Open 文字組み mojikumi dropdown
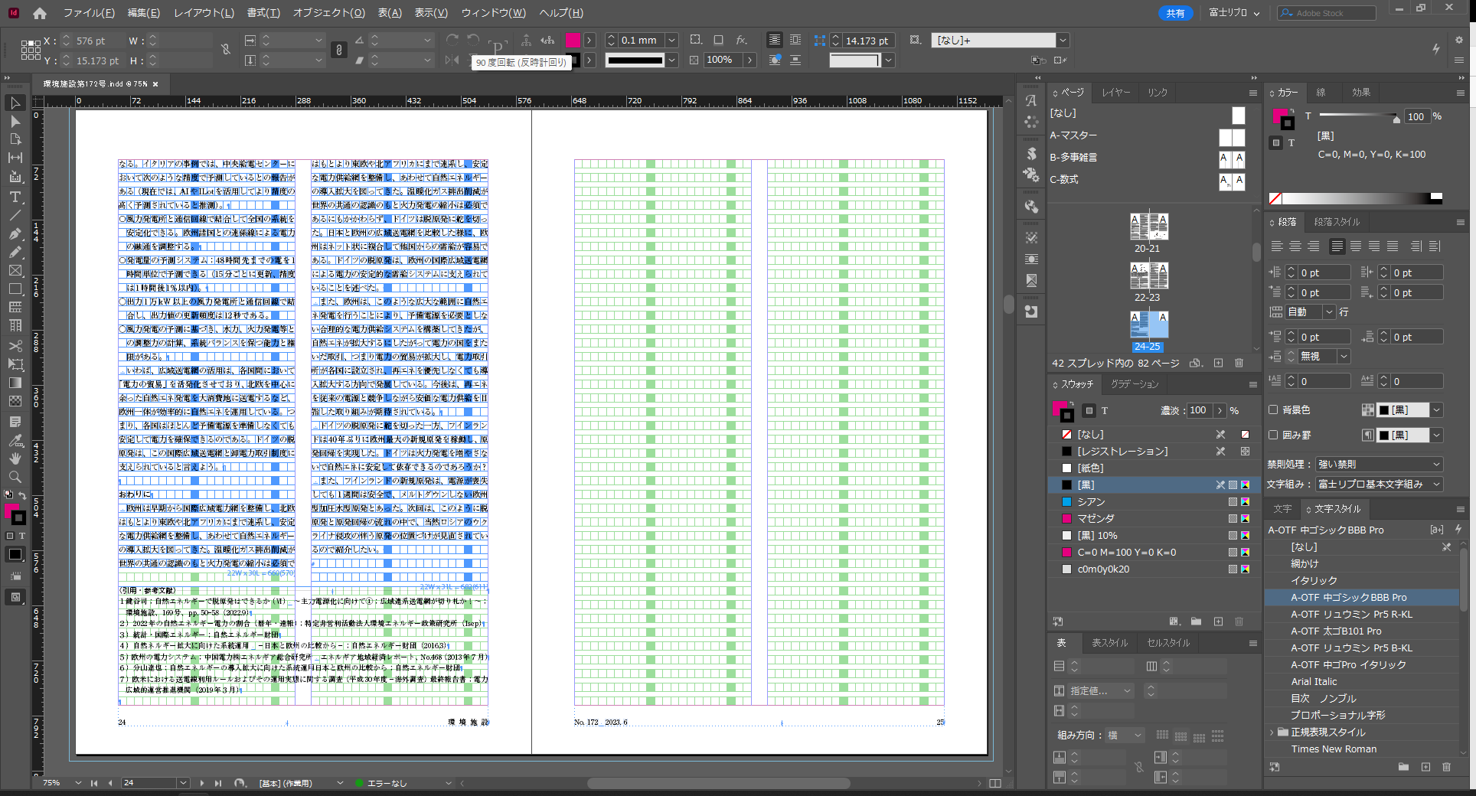 pos(1379,484)
